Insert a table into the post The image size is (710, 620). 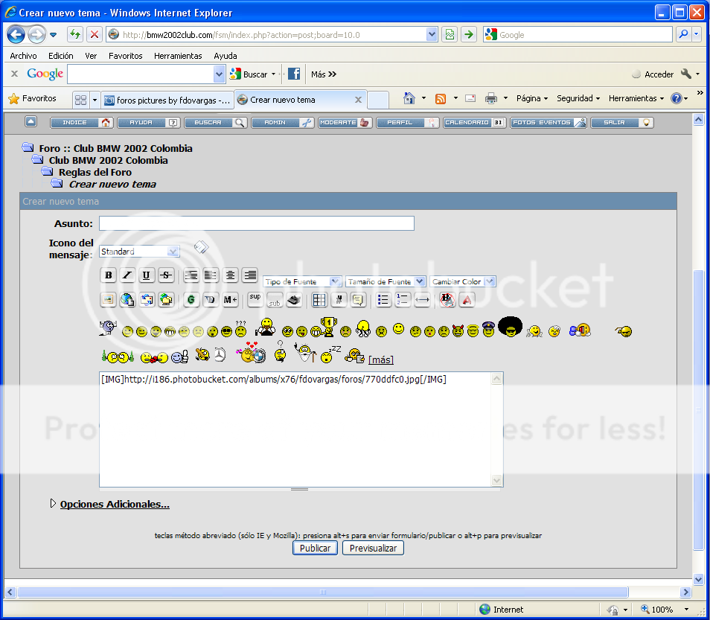(319, 300)
